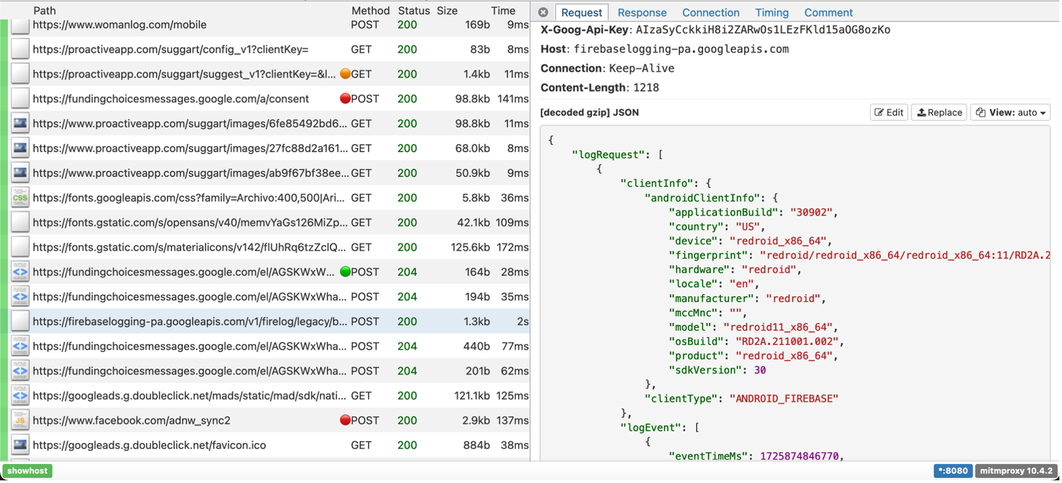
Task: Click the CSS file icon for fonts.googleapis.com
Action: click(x=20, y=198)
